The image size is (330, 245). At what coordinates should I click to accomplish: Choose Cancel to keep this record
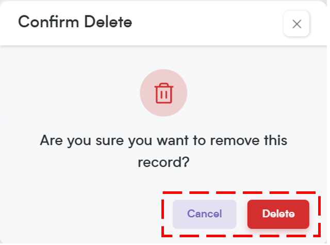[x=204, y=214]
